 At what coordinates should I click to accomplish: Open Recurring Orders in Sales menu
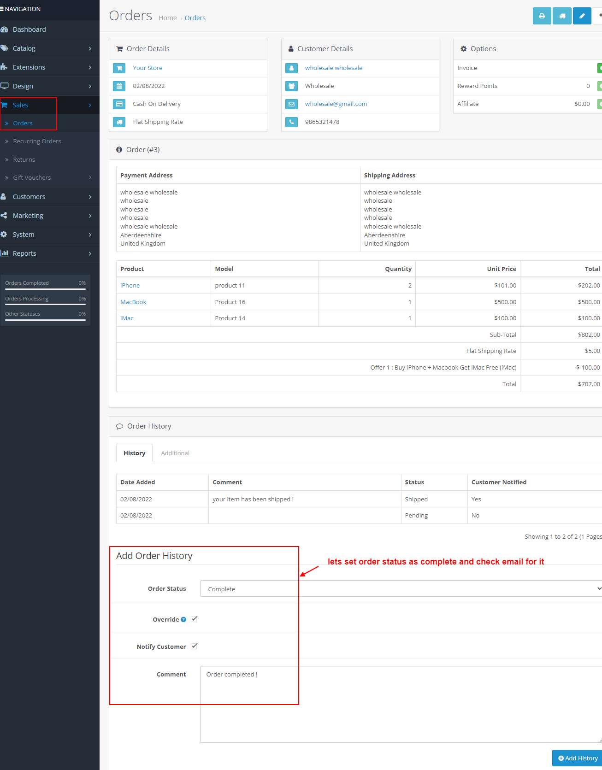click(x=37, y=141)
